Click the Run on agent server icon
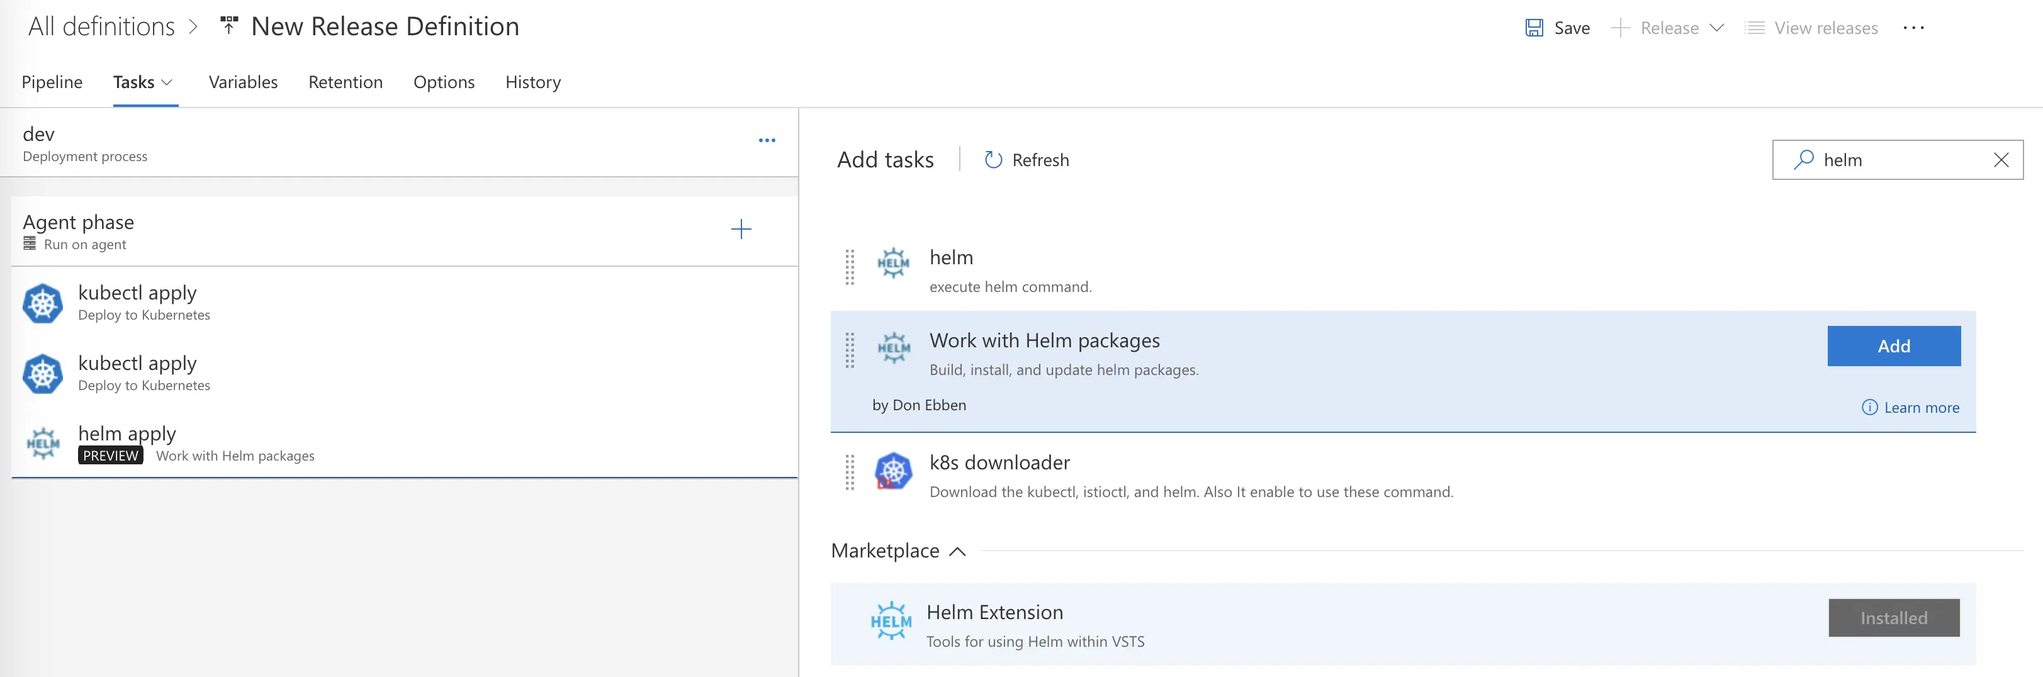 click(x=30, y=244)
